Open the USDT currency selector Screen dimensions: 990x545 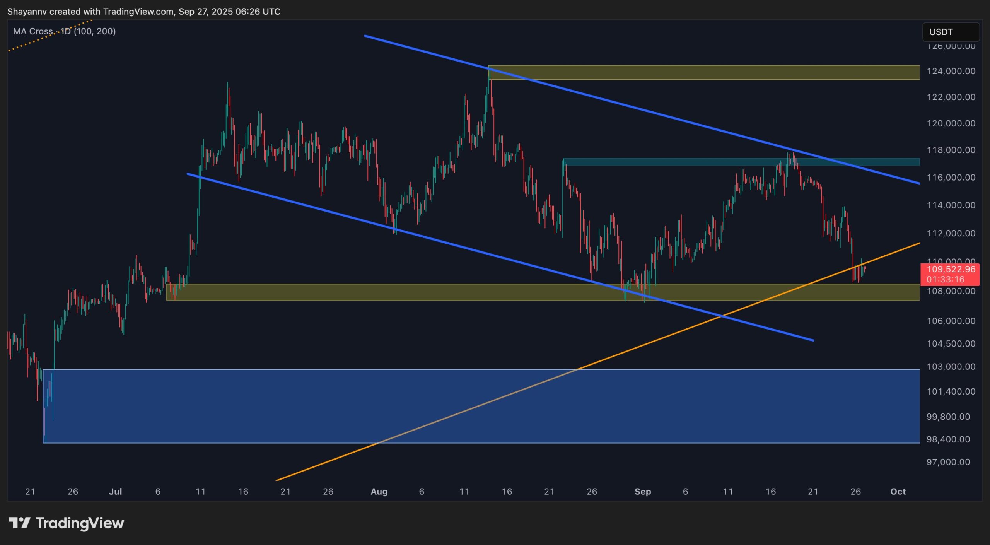(x=950, y=32)
